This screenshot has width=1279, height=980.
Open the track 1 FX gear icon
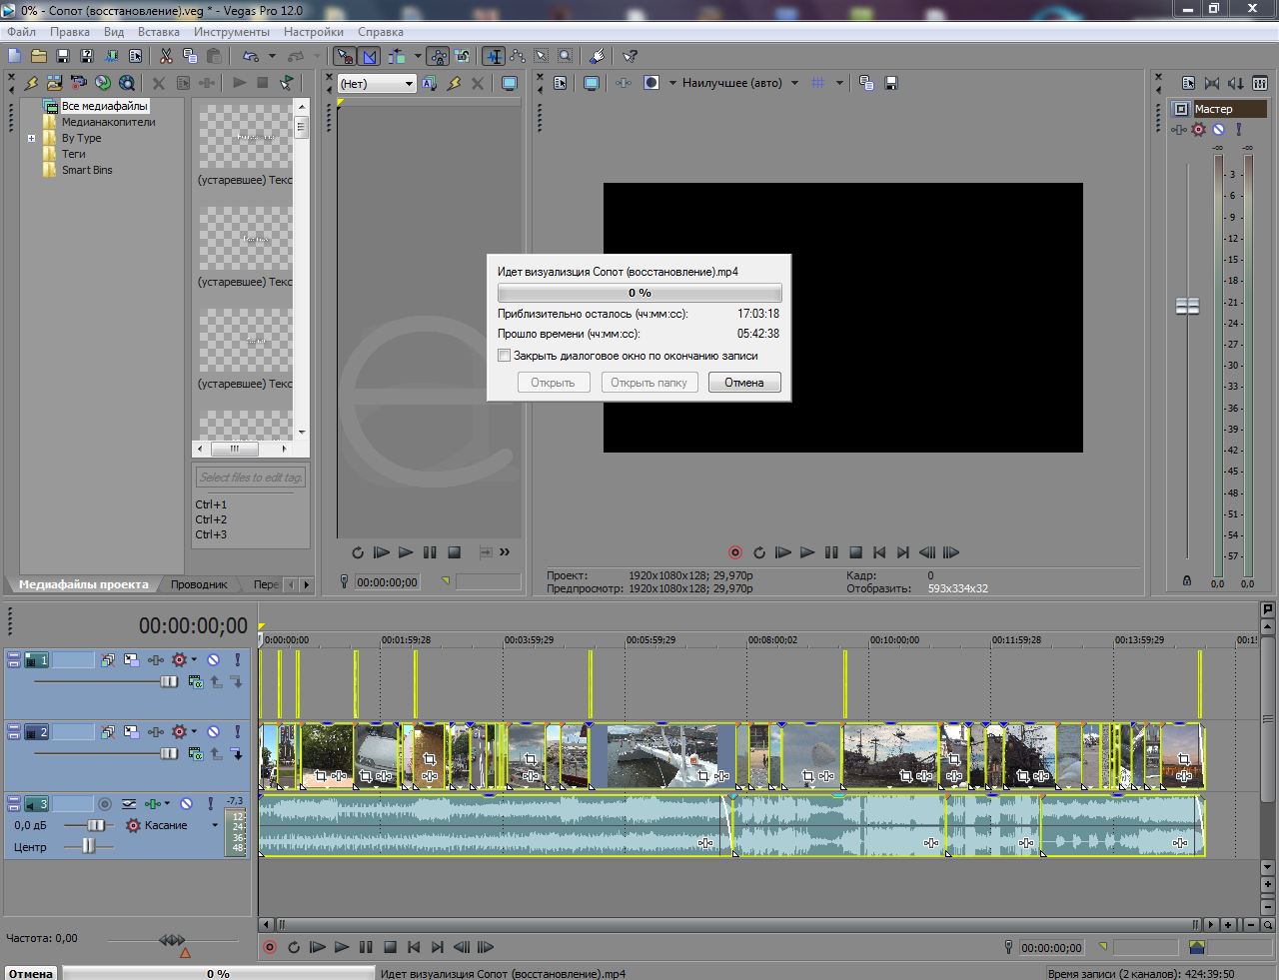[180, 659]
